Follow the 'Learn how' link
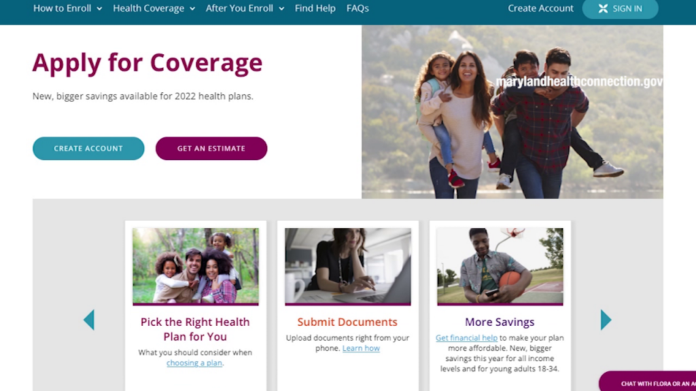Screen dimensions: 696x391 coord(361,348)
